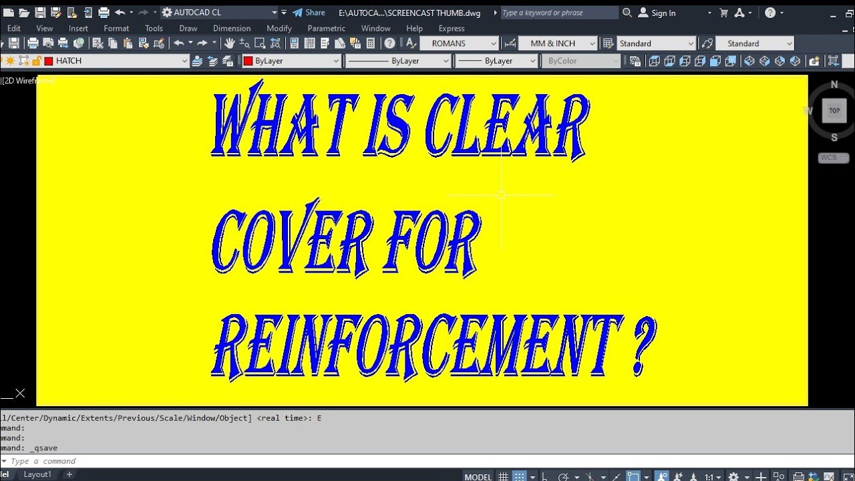Click the WCS coordinate system button
Image resolution: width=855 pixels, height=481 pixels.
point(834,158)
